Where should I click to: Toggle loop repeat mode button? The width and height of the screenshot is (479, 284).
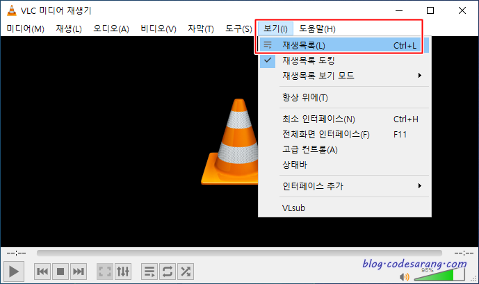[168, 272]
